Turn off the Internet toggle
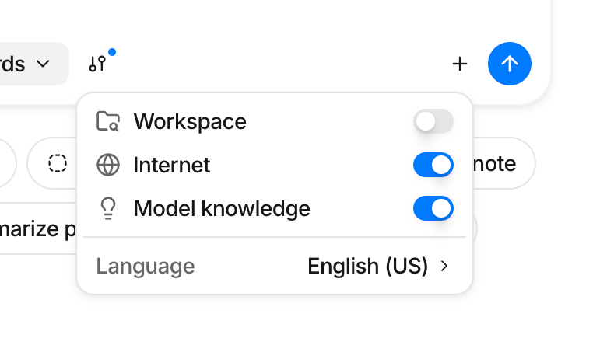 [x=433, y=165]
